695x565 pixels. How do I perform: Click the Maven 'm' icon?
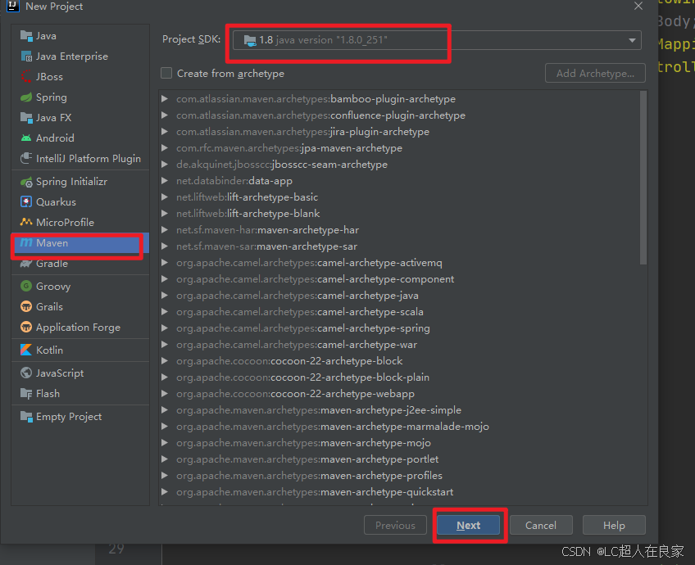pyautogui.click(x=26, y=242)
